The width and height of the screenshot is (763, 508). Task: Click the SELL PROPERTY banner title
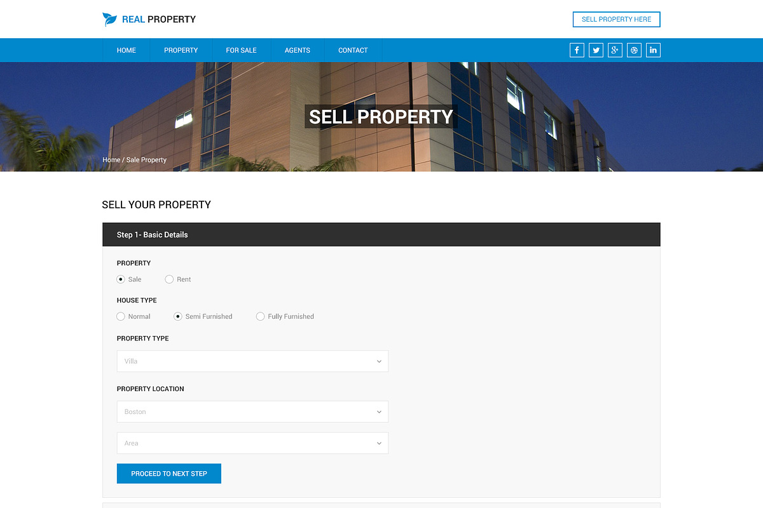pyautogui.click(x=381, y=117)
